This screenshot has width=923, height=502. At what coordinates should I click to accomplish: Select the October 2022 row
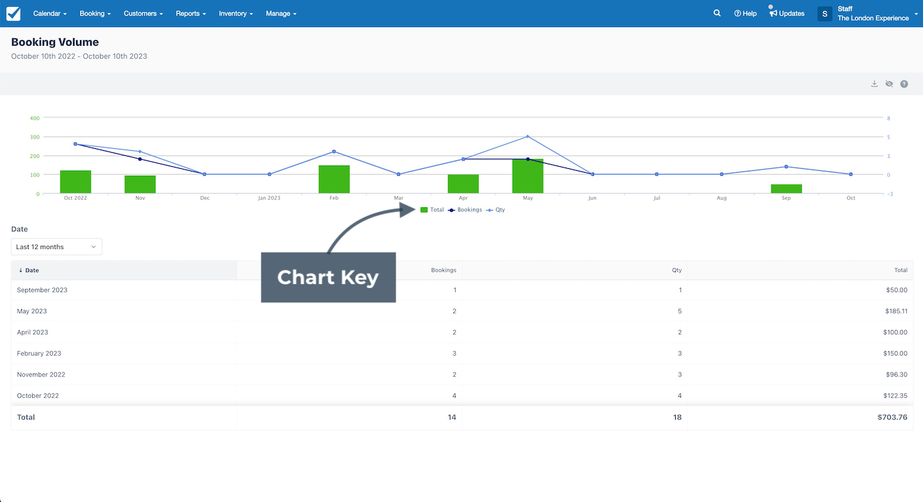point(462,396)
